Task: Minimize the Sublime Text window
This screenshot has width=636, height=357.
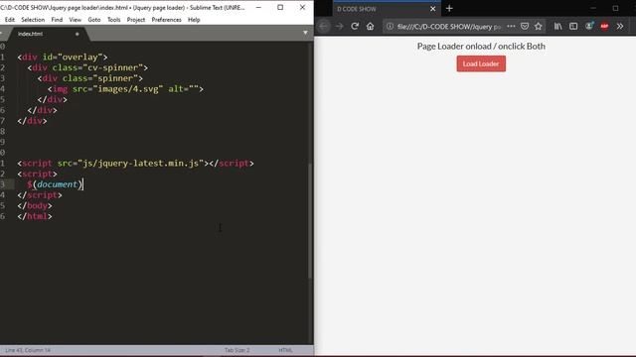Action: point(258,7)
